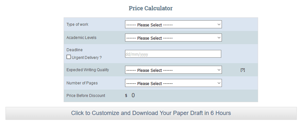This screenshot has width=303, height=124.
Task: Click Customize and Download Your Paper Draft button
Action: [x=151, y=113]
